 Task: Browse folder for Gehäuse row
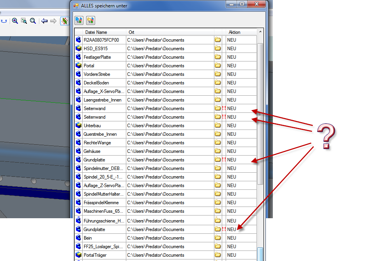coord(218,151)
